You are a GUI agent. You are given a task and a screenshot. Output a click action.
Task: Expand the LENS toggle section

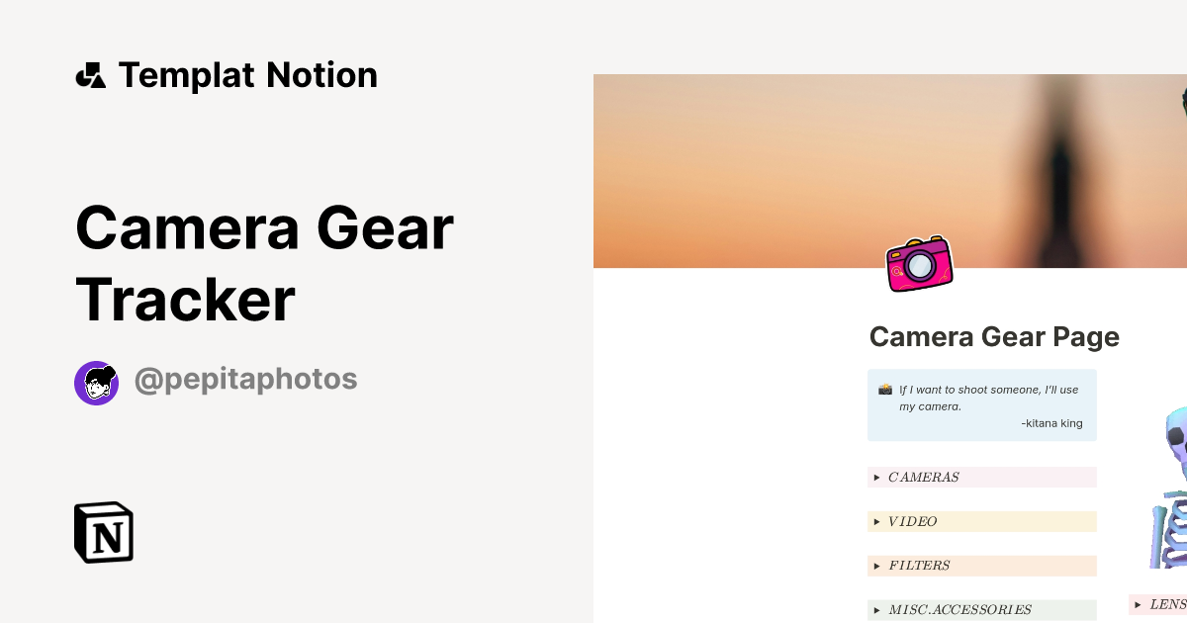[1136, 604]
